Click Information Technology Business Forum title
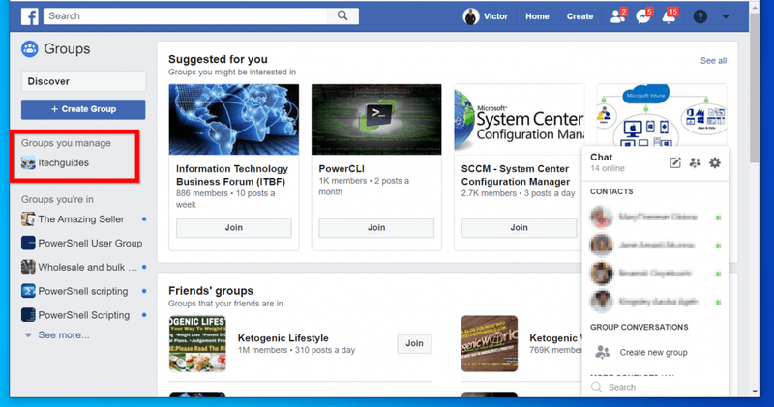The width and height of the screenshot is (774, 407). click(x=232, y=175)
